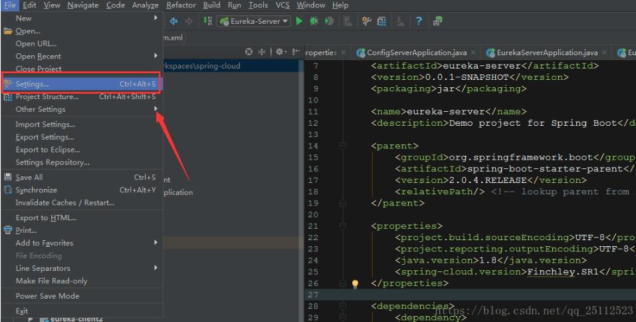Click the Build project icon before Eureka-Server

tap(207, 21)
